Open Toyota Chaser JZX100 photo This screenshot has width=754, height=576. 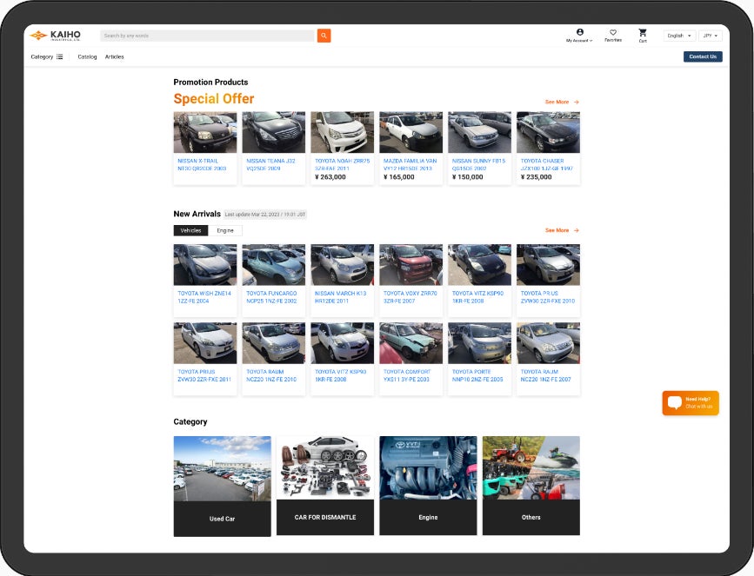548,132
